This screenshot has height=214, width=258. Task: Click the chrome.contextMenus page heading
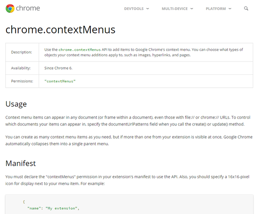[x=60, y=30]
